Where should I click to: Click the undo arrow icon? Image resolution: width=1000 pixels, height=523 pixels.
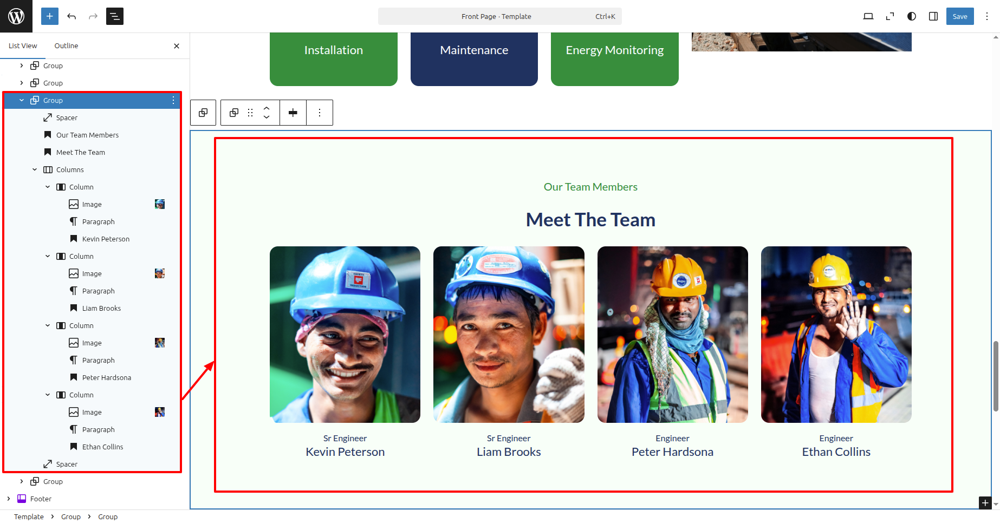(72, 16)
